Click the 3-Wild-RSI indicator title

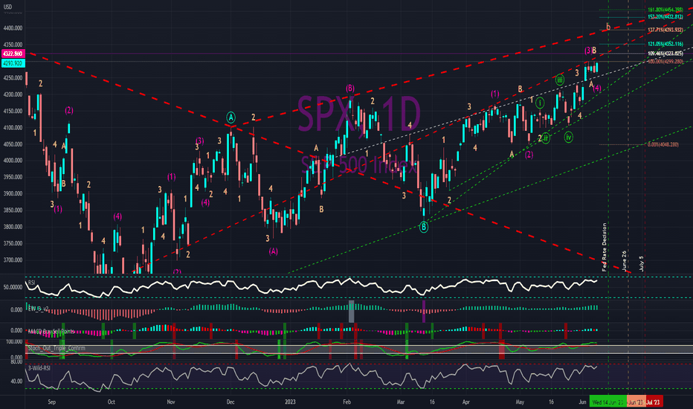click(39, 368)
